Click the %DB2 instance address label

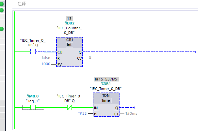pyautogui.click(x=69, y=23)
